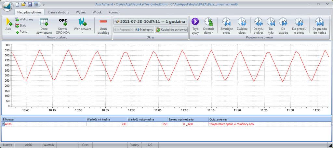Open a trend file via folder icon
The width and height of the screenshot is (333, 148).
[x=24, y=4]
